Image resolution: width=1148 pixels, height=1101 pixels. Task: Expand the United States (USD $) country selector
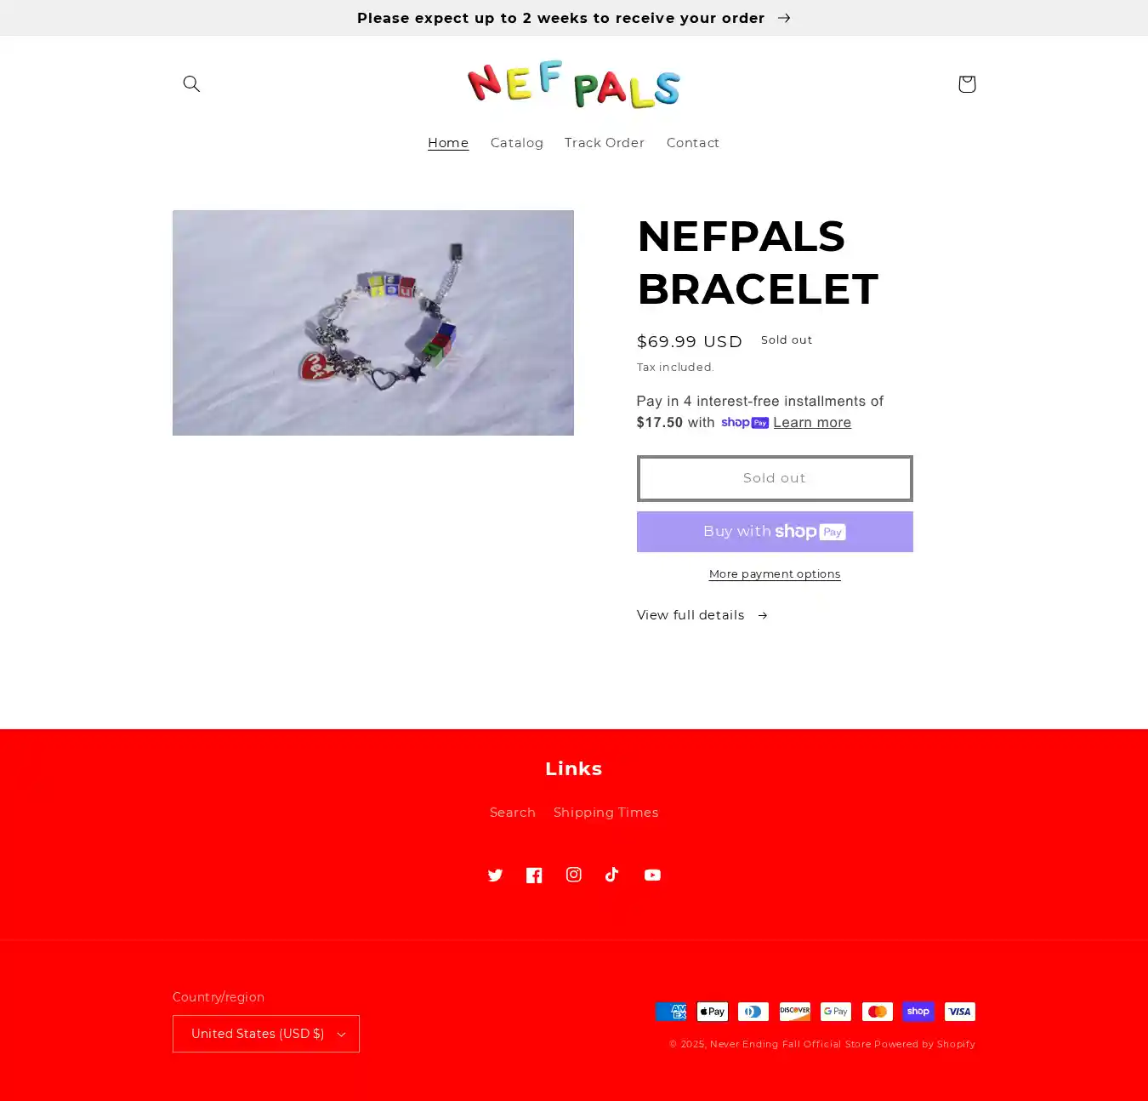266,1034
